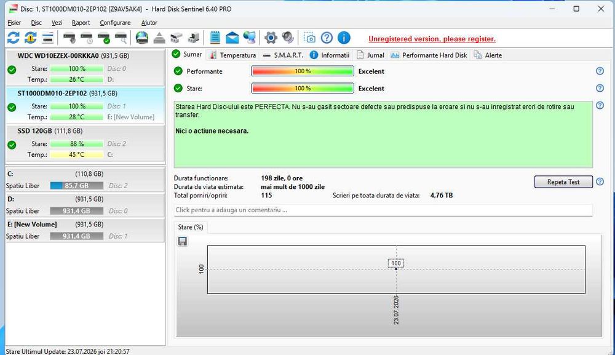The width and height of the screenshot is (615, 355).
Task: Click the save icon above Stare chart
Action: click(x=183, y=241)
